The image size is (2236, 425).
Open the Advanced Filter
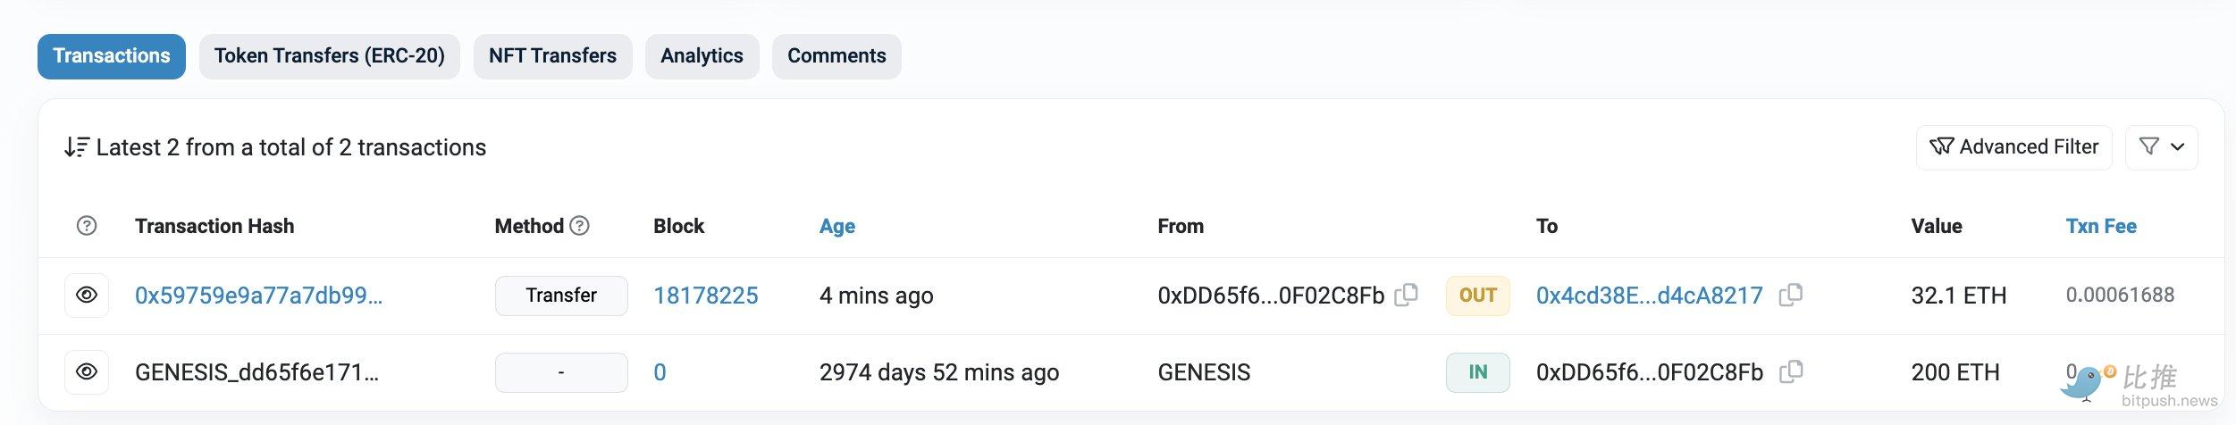[2013, 147]
